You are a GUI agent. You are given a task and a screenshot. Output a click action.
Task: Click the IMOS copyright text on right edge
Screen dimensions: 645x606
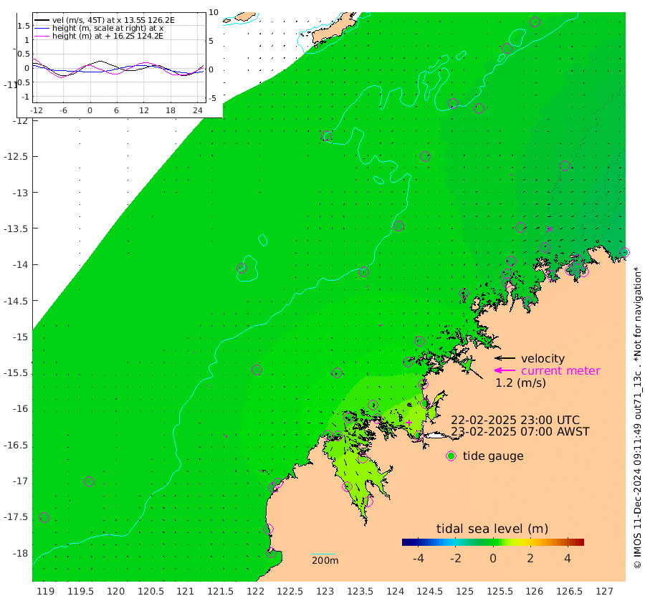637,418
